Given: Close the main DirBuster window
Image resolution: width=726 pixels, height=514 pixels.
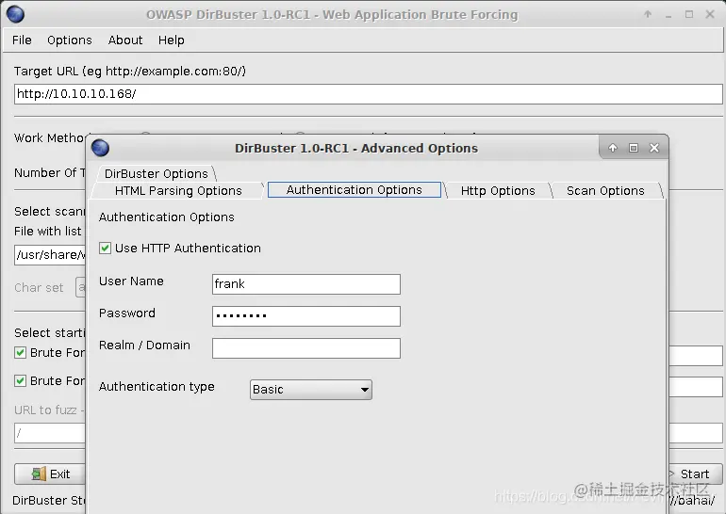Looking at the screenshot, I should click(710, 14).
